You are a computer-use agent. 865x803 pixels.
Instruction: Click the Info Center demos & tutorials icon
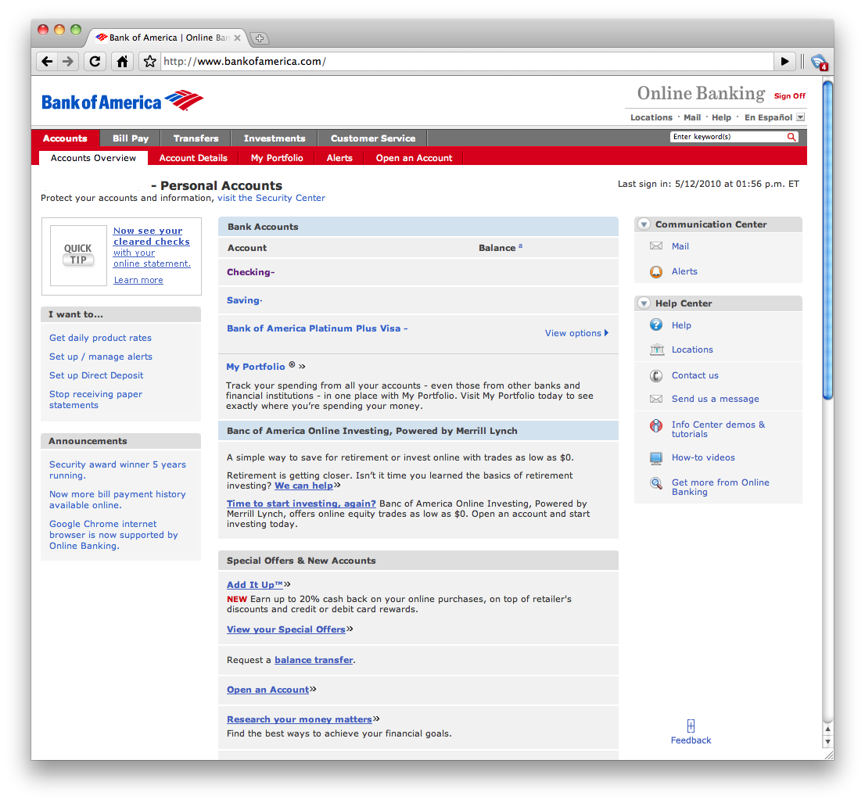tap(657, 425)
